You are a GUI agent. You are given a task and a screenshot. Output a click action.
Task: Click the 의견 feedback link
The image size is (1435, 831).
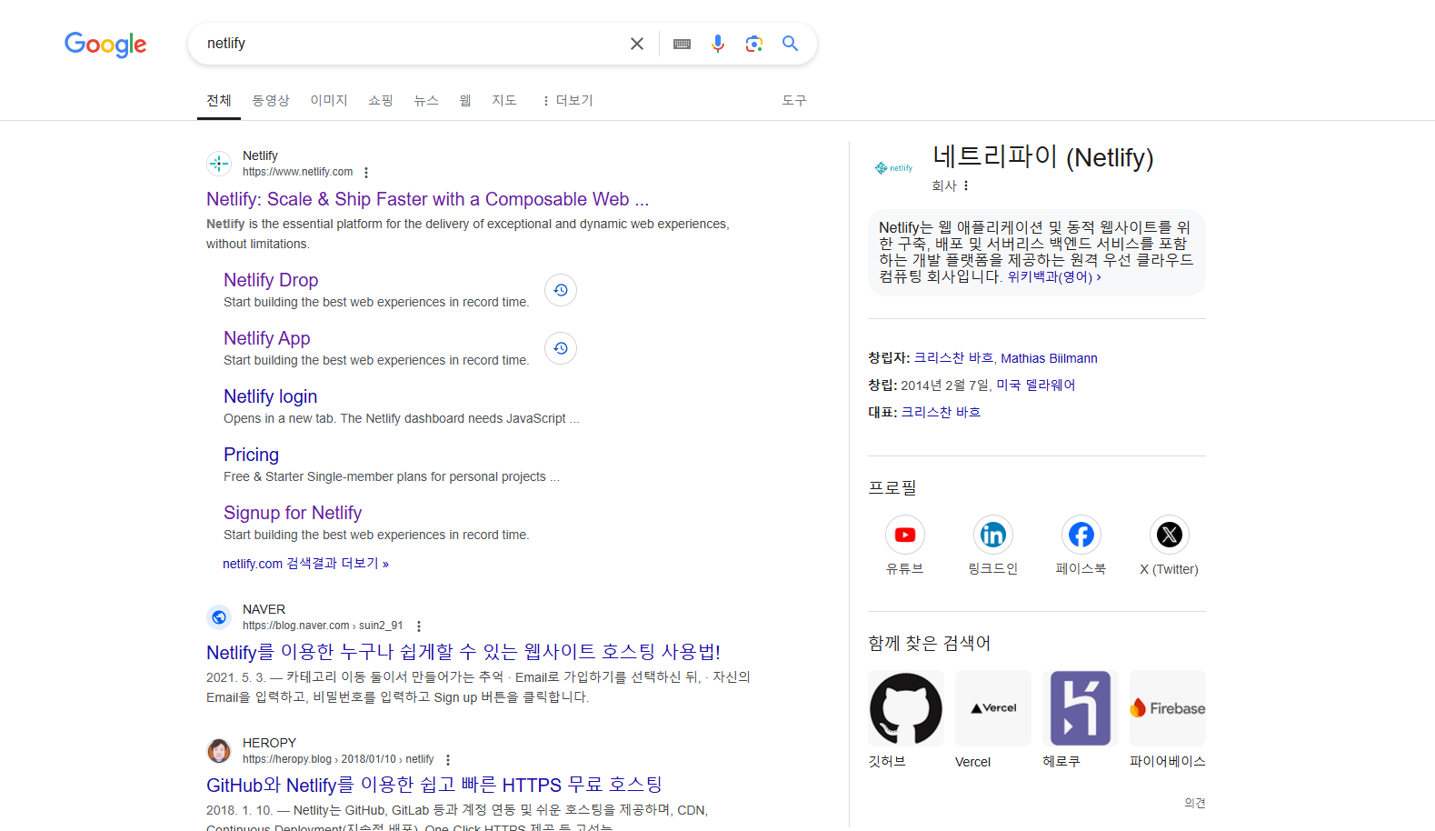coord(1195,803)
